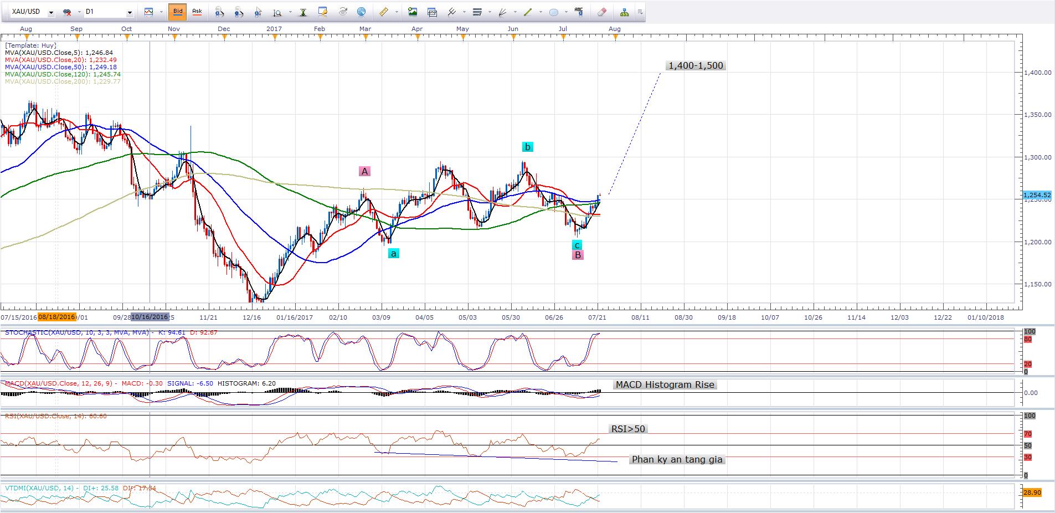Click the MACD Histogram Rise label
Screen dimensions: 1055x513
[665, 384]
